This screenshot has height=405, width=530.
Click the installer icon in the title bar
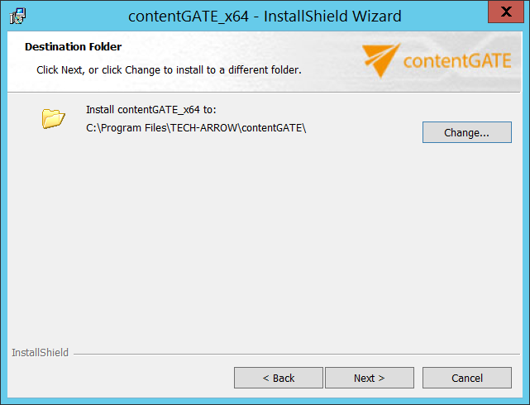17,16
